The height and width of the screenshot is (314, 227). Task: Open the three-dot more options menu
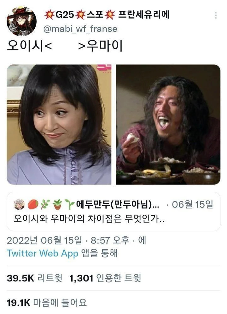point(216,15)
